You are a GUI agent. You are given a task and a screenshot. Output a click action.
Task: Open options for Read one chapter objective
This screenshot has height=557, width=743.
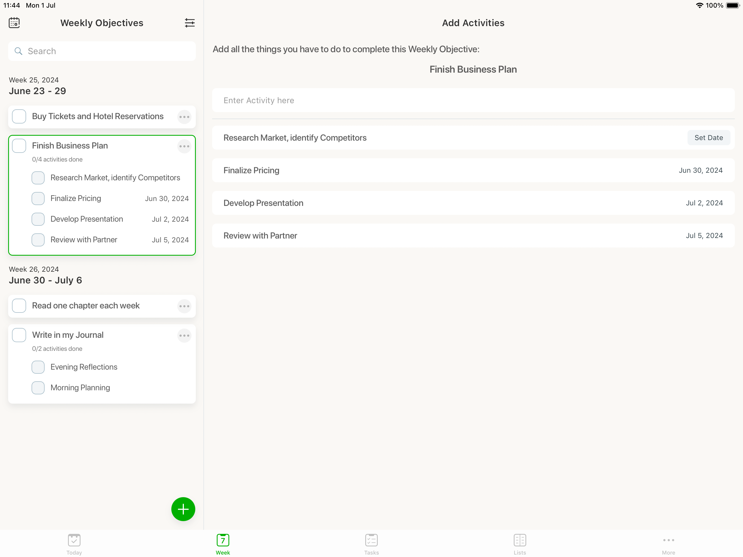point(184,306)
